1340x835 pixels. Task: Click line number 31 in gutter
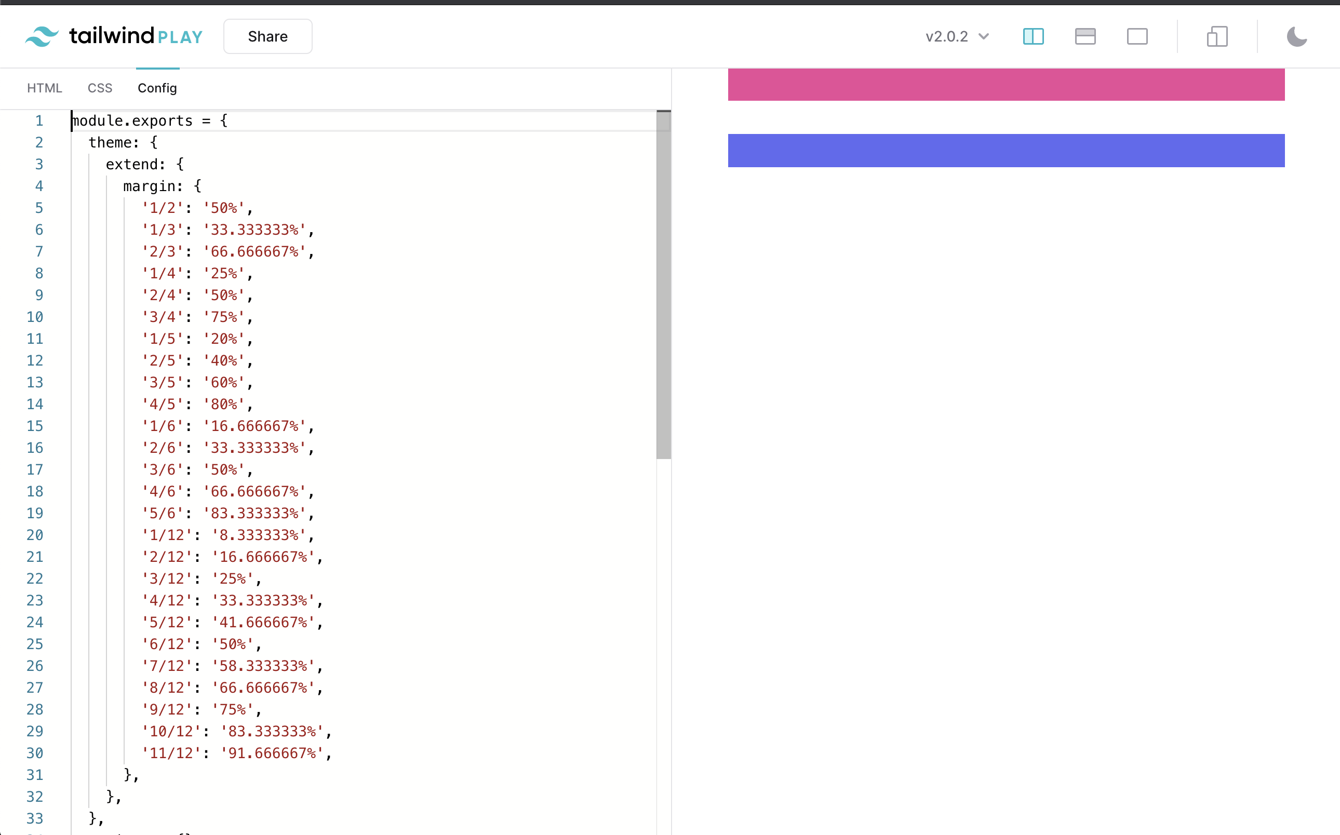click(x=35, y=775)
